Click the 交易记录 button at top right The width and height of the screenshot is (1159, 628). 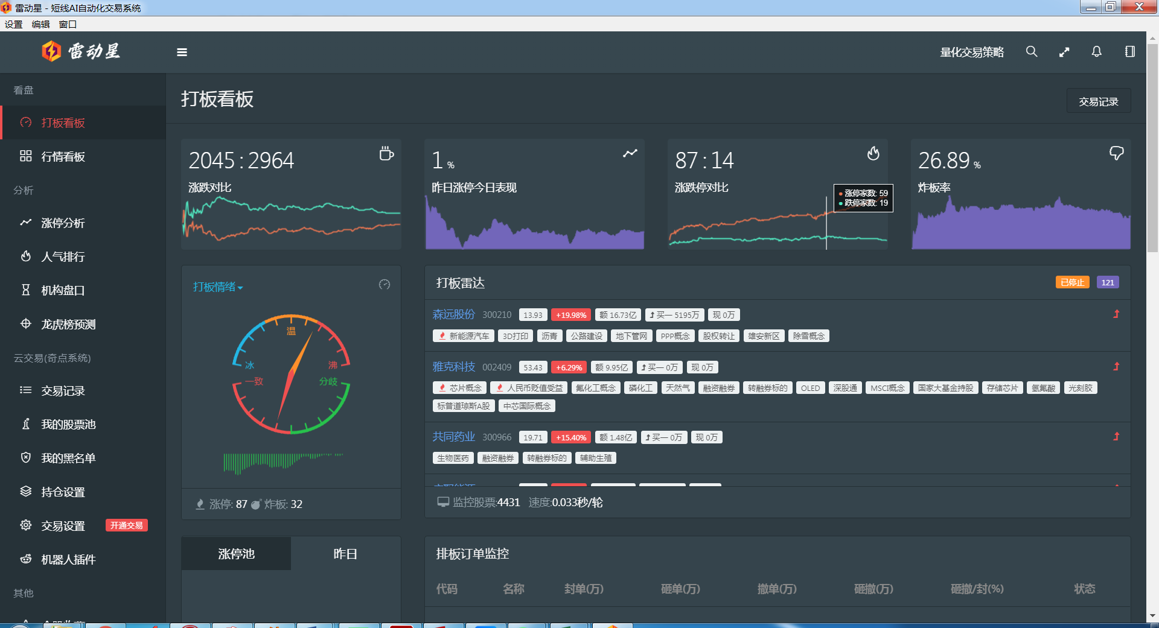click(1099, 101)
